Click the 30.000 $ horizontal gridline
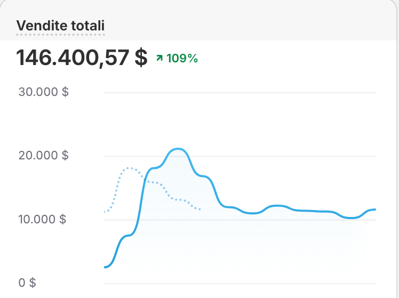Viewport: 399px width, 298px height. click(240, 92)
